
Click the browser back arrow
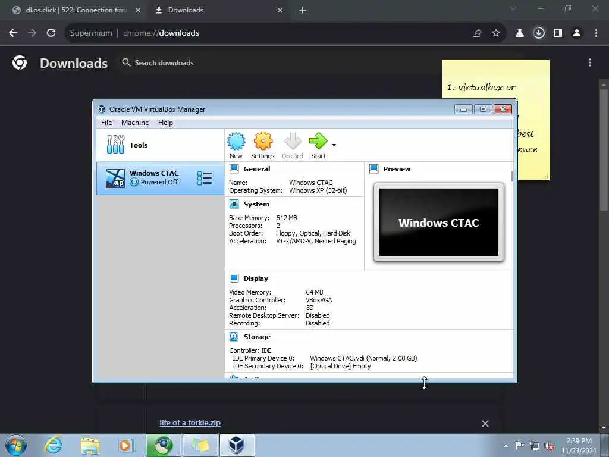(13, 33)
